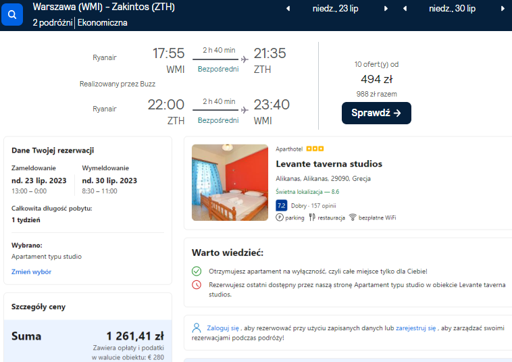Click Apartament typu studio selection text
This screenshot has width=512, height=362.
click(x=47, y=257)
